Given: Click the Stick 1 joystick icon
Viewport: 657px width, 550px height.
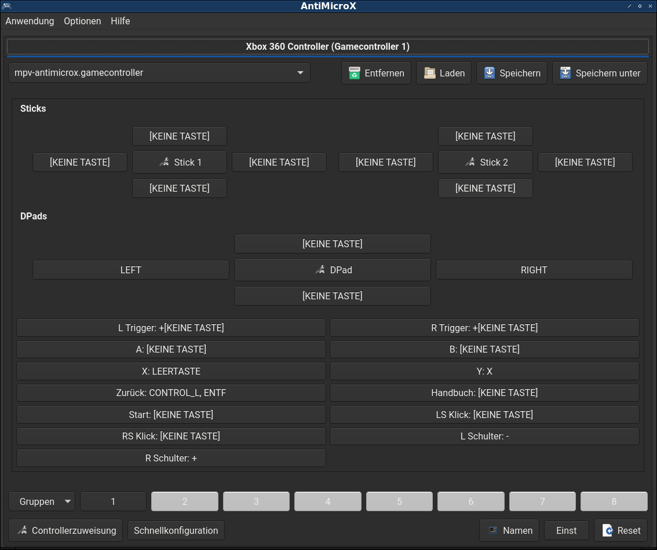Looking at the screenshot, I should (165, 162).
